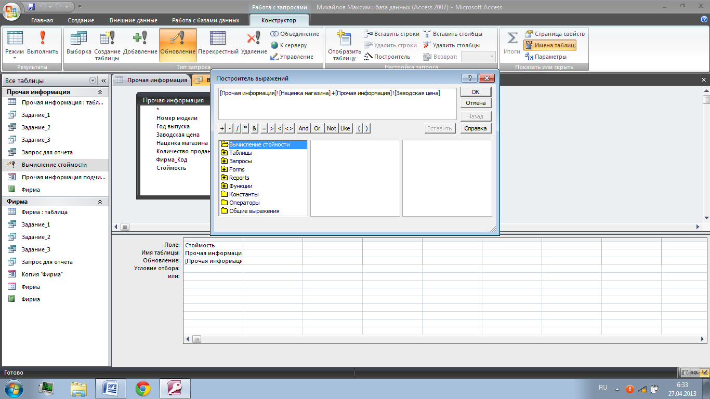
Task: Open Параметры query parameters
Action: (546, 57)
